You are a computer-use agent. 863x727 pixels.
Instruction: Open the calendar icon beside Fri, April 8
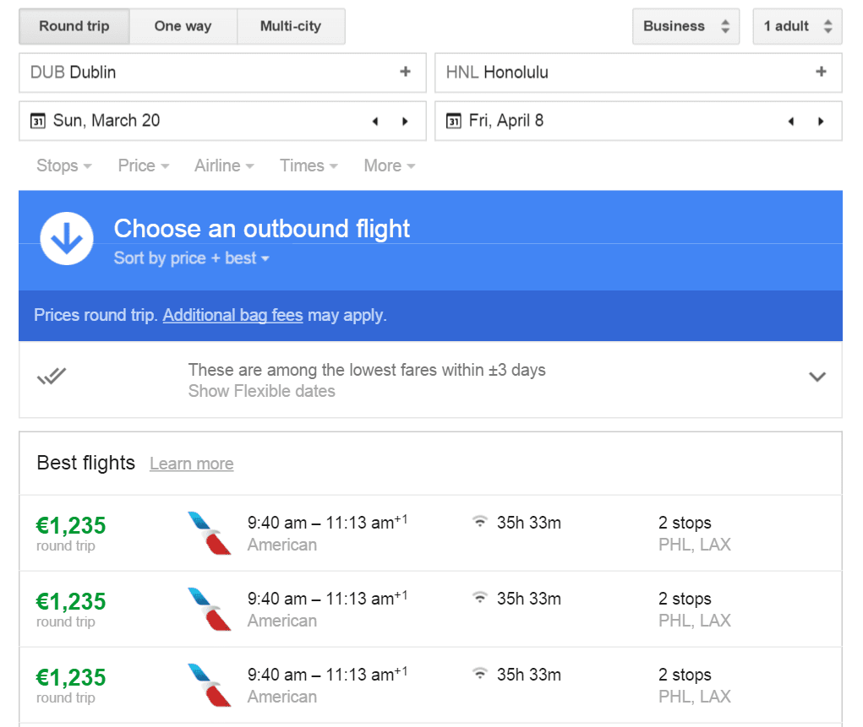pos(454,121)
